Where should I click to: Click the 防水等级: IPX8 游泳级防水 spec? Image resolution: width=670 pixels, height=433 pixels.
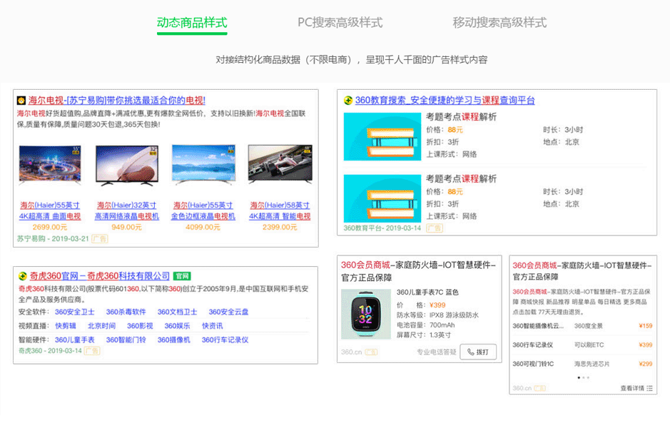pyautogui.click(x=437, y=315)
